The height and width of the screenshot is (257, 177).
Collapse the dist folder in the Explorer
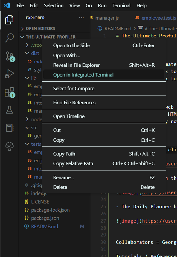point(27,53)
